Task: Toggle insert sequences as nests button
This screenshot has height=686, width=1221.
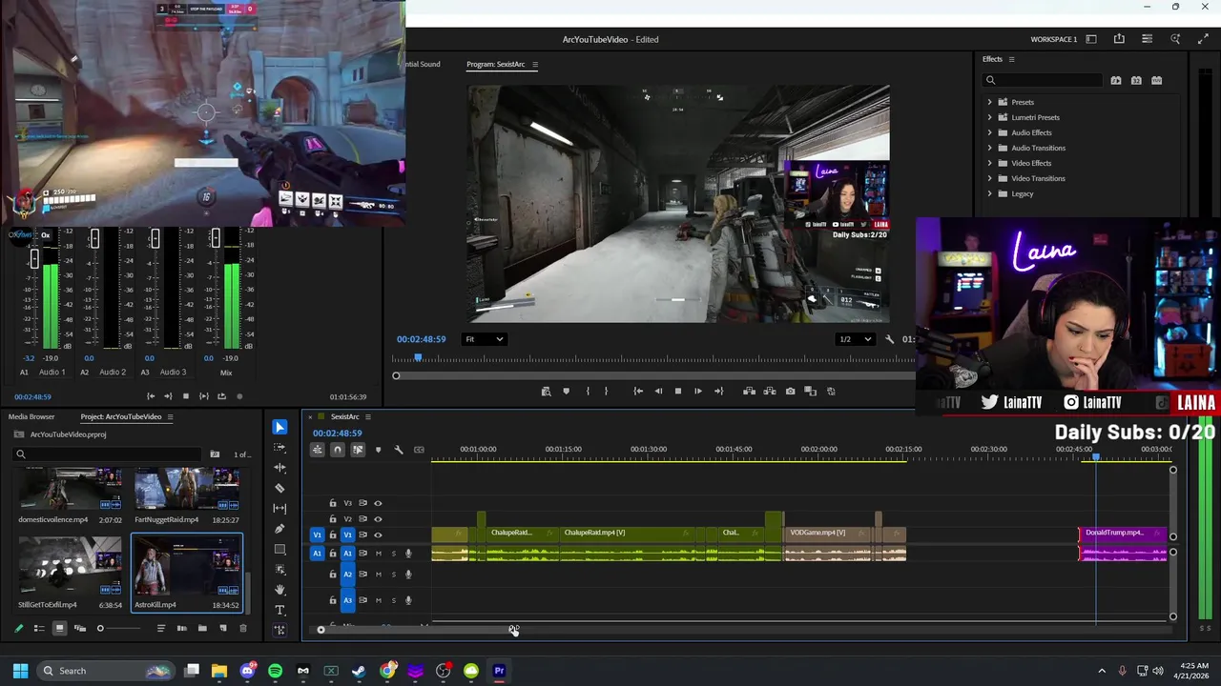Action: click(x=317, y=450)
